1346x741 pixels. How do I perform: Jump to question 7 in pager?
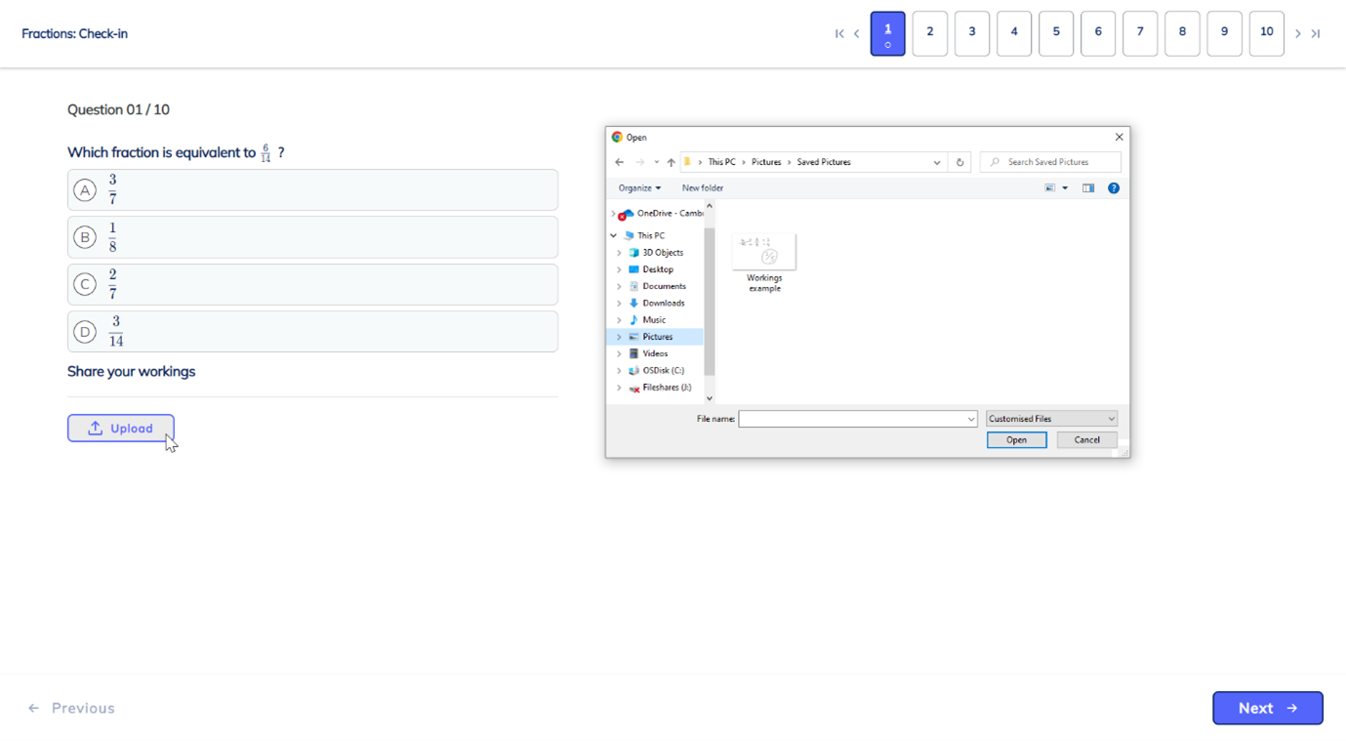point(1140,33)
